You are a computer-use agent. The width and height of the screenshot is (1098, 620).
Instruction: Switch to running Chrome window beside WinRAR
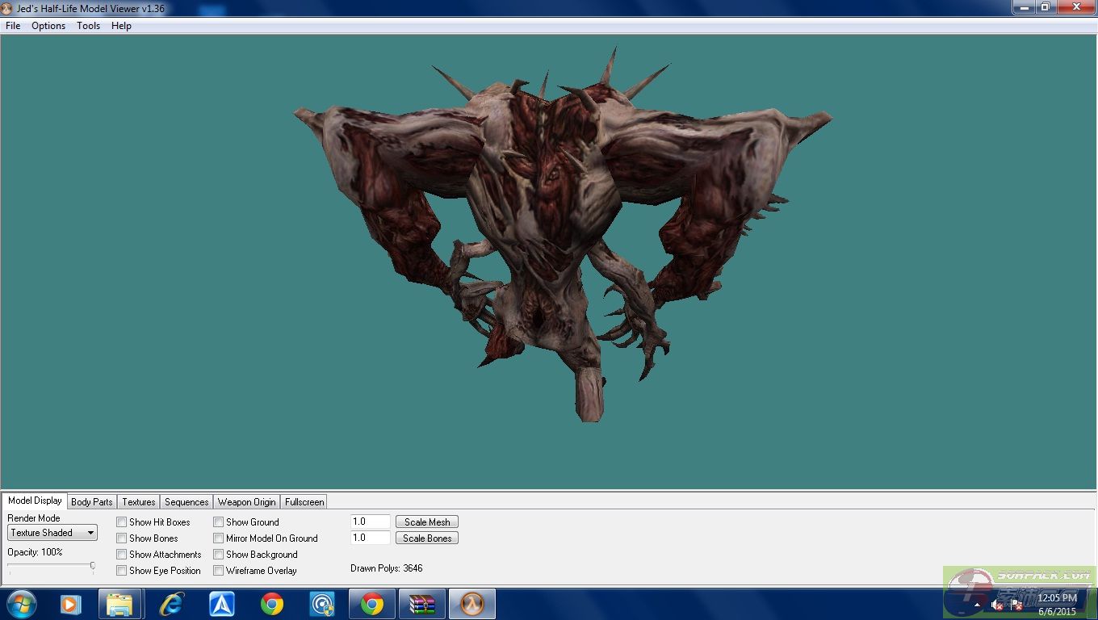coord(372,604)
